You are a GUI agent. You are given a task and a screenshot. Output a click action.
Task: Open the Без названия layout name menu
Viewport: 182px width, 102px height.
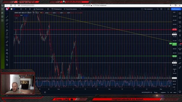150,9
